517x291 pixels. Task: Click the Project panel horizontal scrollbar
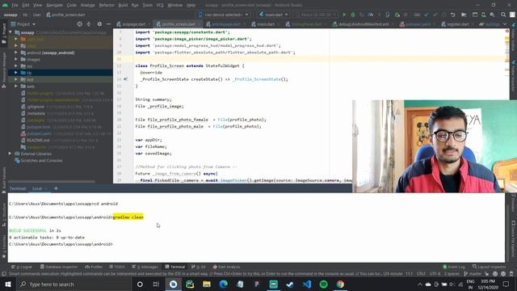click(x=52, y=181)
